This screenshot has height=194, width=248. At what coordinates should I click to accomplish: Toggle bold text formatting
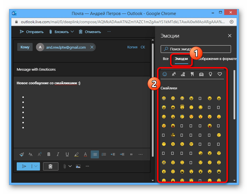click(x=49, y=154)
